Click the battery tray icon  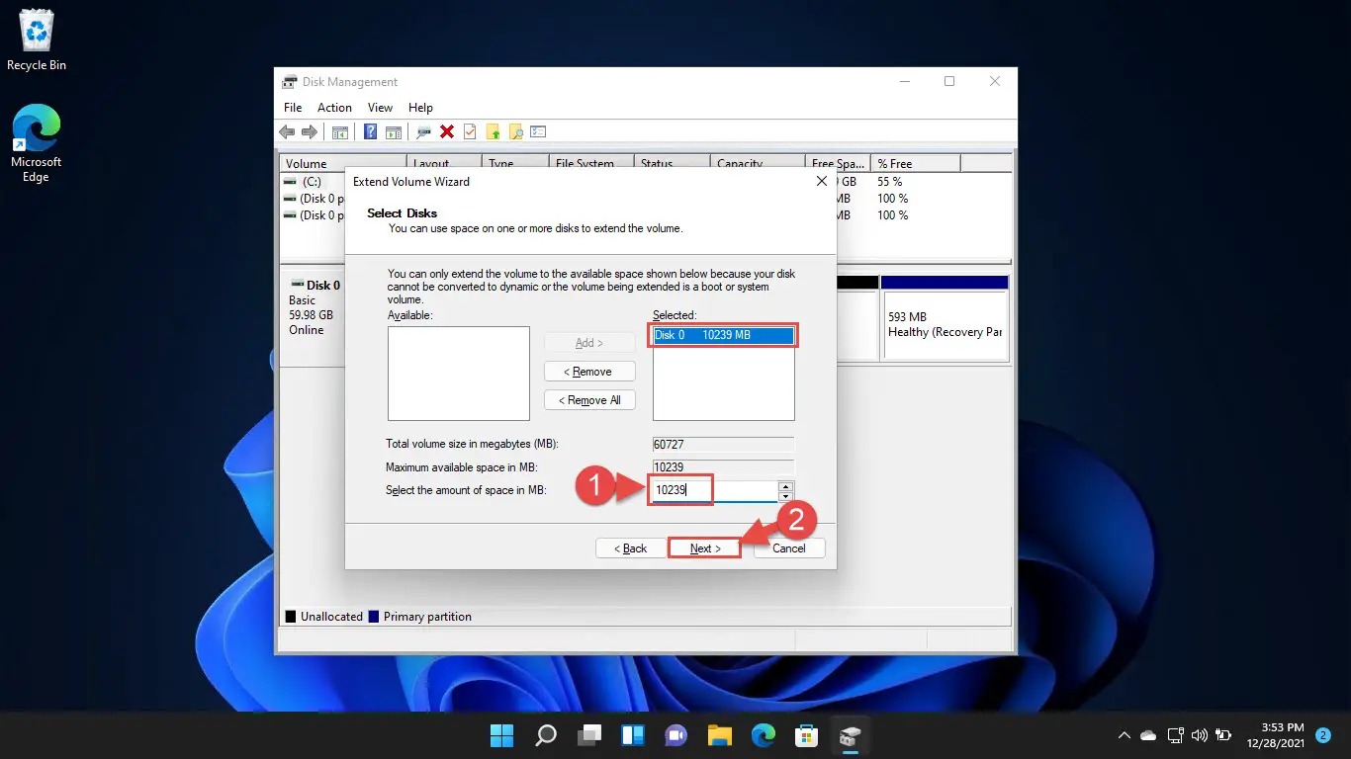point(1223,735)
